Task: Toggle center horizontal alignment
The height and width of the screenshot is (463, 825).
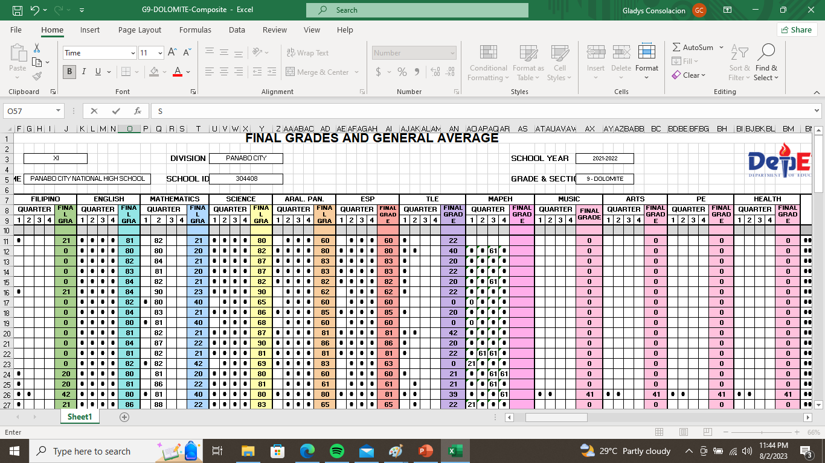Action: click(224, 72)
